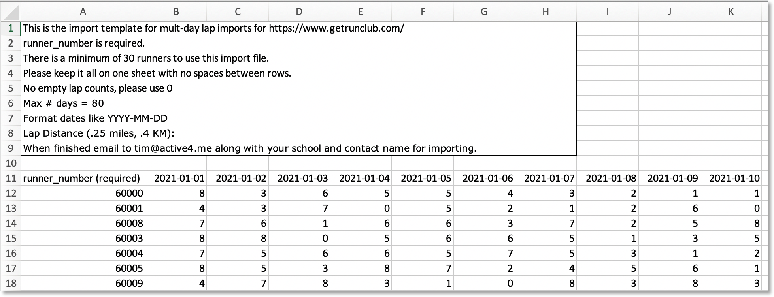The width and height of the screenshot is (774, 297).
Task: Select column H header
Action: pos(546,12)
